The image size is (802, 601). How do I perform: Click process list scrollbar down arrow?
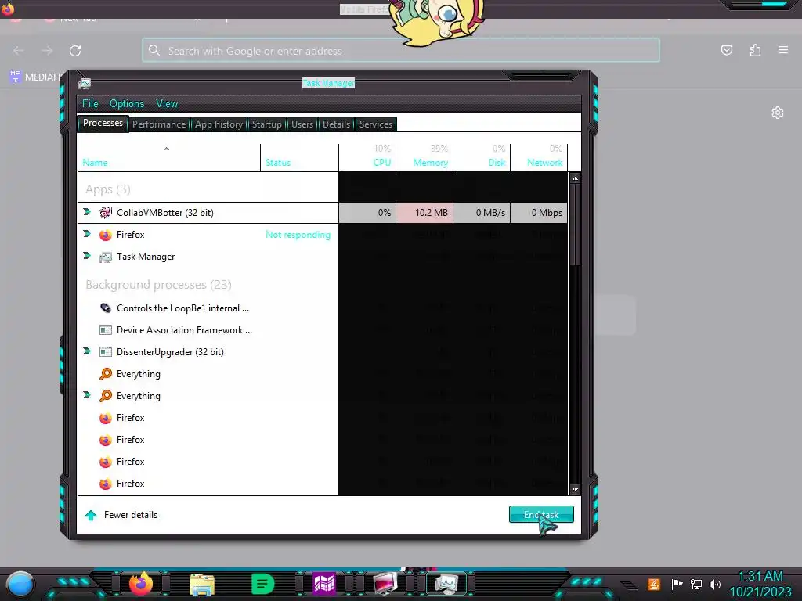click(x=575, y=489)
